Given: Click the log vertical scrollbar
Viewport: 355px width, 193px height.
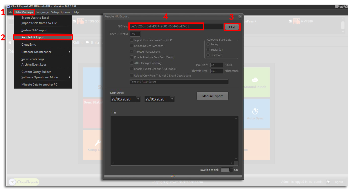Looking at the screenshot, I should click(x=236, y=139).
